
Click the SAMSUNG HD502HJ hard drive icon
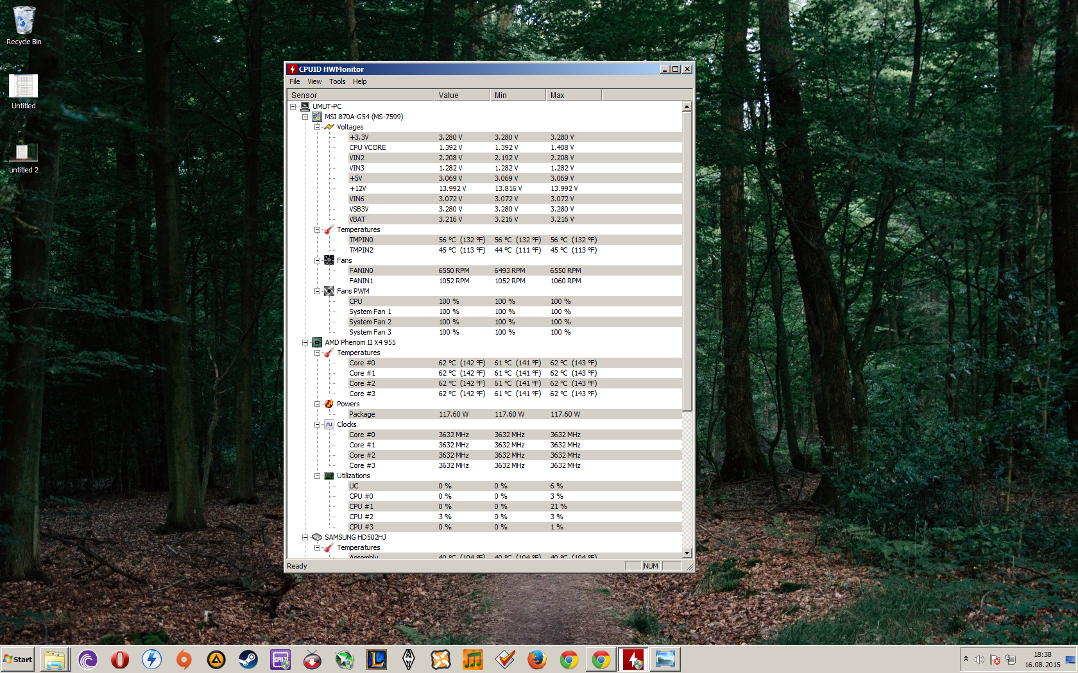pyautogui.click(x=317, y=537)
